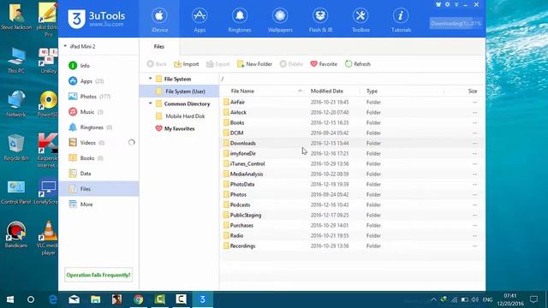Open the iDevice section
Image resolution: width=548 pixels, height=308 pixels.
(x=159, y=20)
